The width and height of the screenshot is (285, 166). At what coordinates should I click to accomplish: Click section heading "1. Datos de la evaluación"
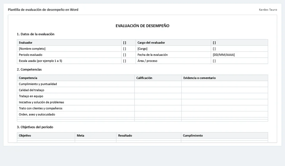tap(36, 34)
